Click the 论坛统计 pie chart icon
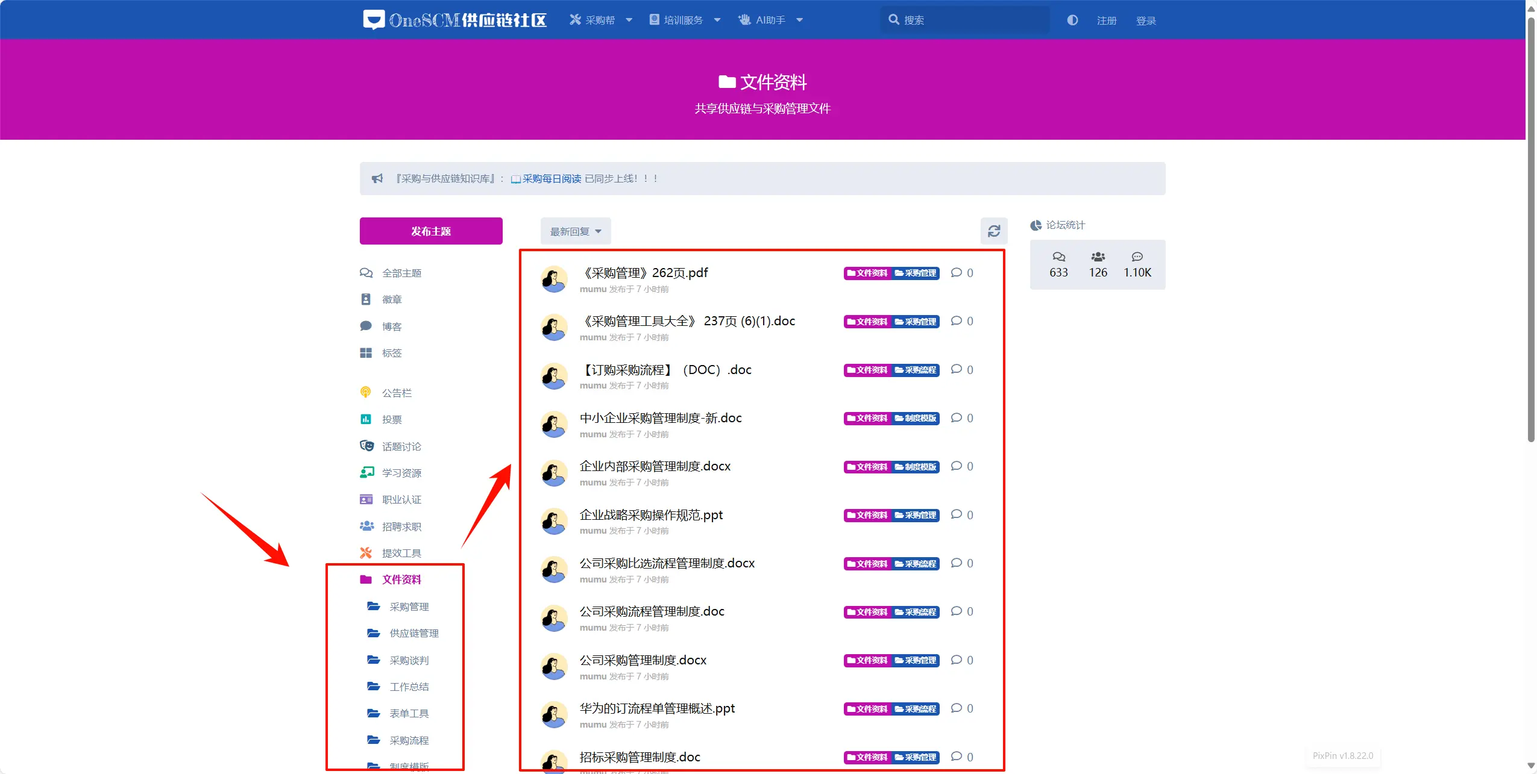This screenshot has height=774, width=1537. click(1035, 225)
